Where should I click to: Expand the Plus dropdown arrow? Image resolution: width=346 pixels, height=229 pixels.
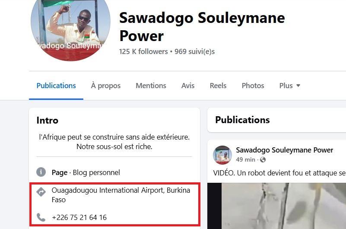pos(298,86)
